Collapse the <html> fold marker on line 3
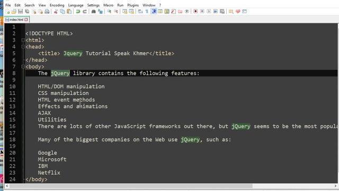The height and width of the screenshot is (191, 339). pos(23,40)
